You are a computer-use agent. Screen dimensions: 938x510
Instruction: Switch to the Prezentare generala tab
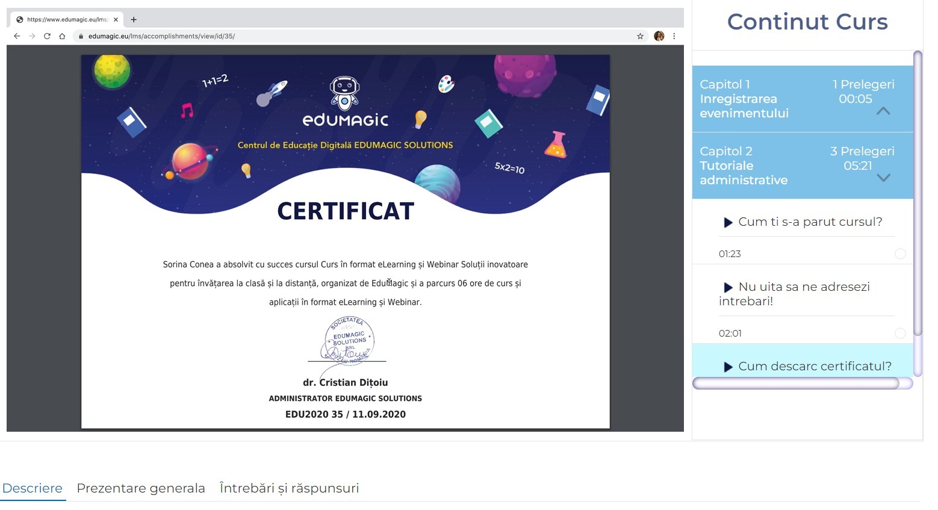(141, 488)
